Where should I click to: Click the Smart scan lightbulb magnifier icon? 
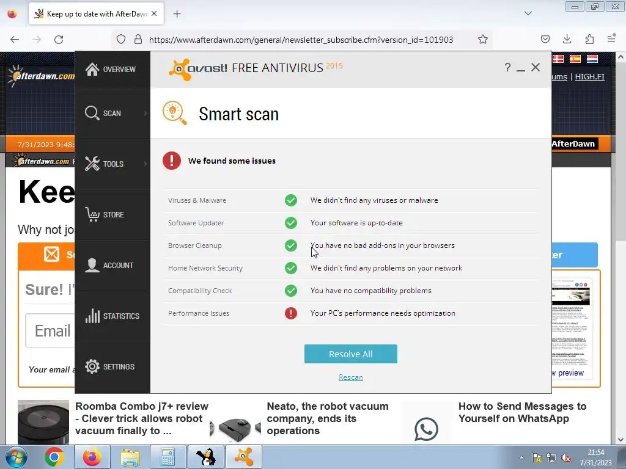point(174,113)
